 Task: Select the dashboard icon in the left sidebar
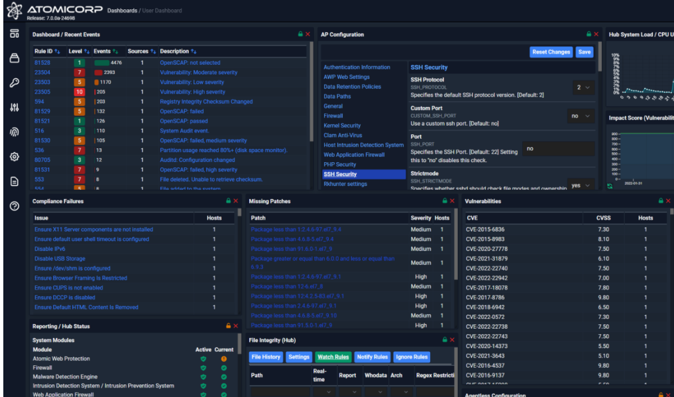click(x=14, y=33)
